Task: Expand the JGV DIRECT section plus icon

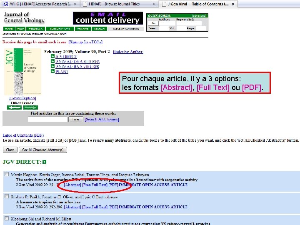Action: pos(52,56)
